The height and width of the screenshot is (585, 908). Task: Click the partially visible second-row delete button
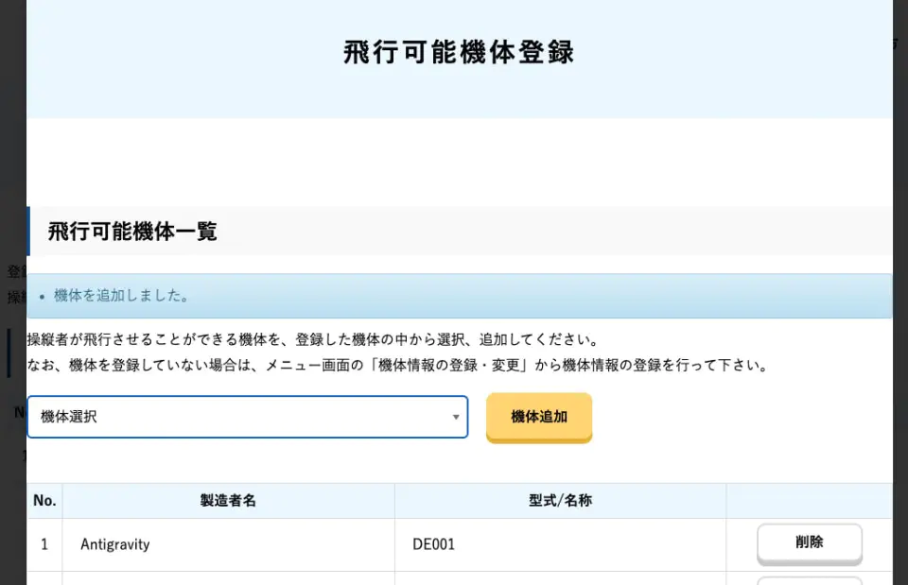point(809,580)
